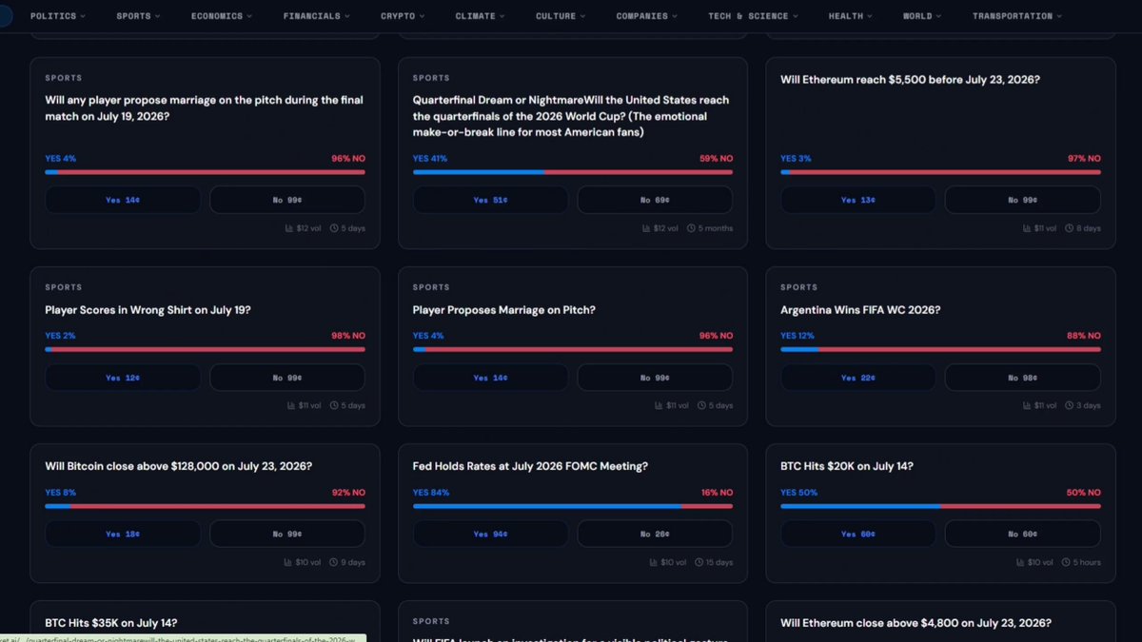Buy Yes at 22¢ on Argentina Wins FIFA

click(858, 378)
